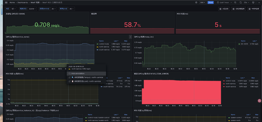Refresh the dashboard with the refresh icon
The height and width of the screenshot is (122, 262).
(241, 3)
